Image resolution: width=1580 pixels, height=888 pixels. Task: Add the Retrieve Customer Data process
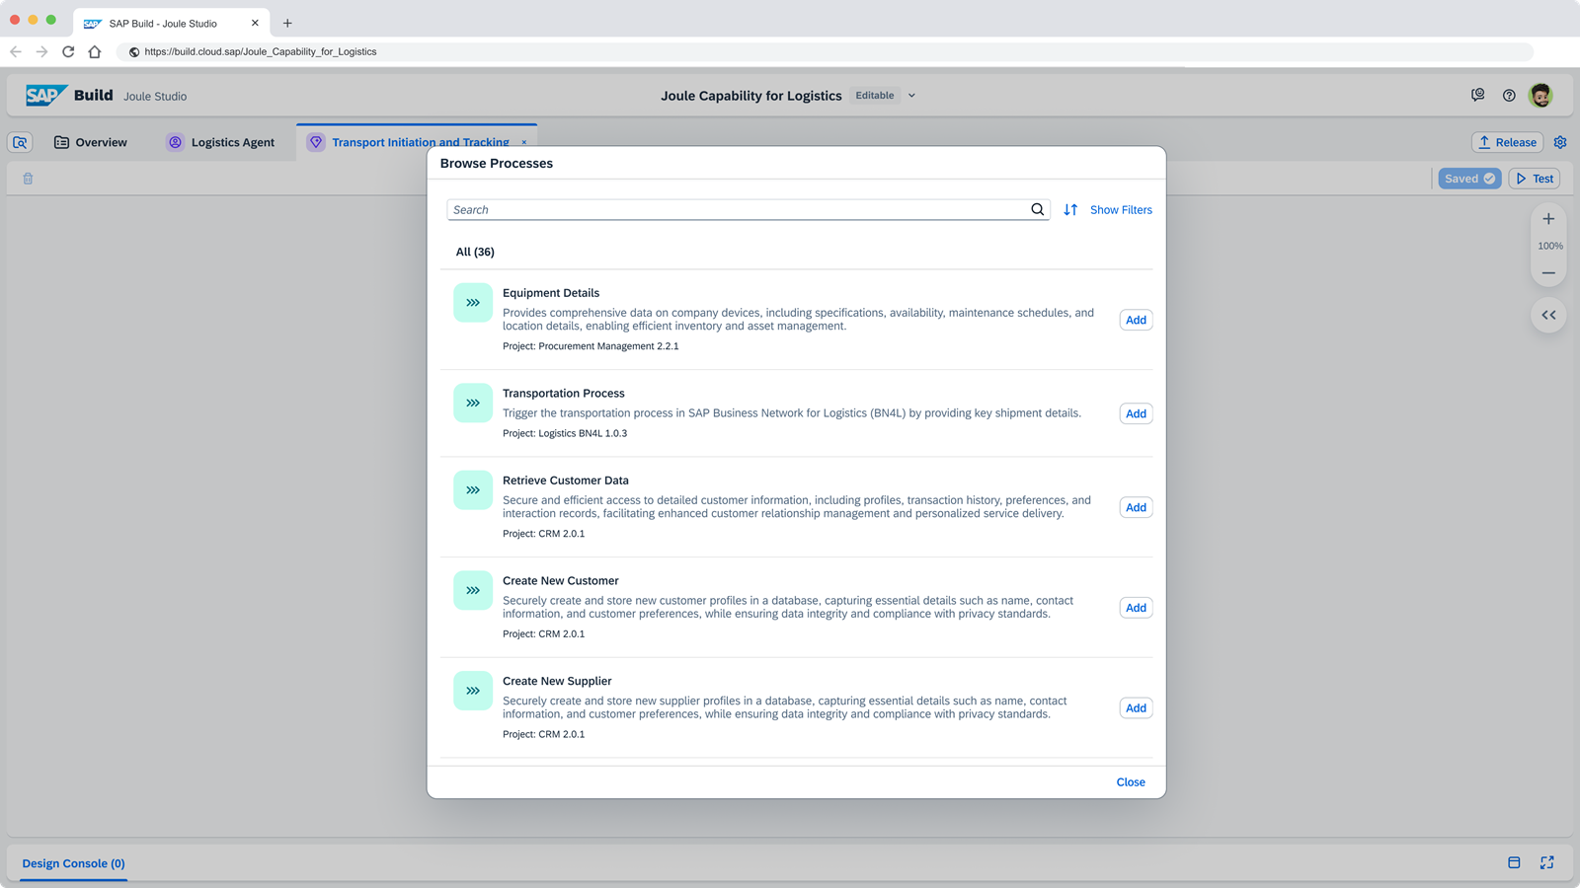[1136, 507]
